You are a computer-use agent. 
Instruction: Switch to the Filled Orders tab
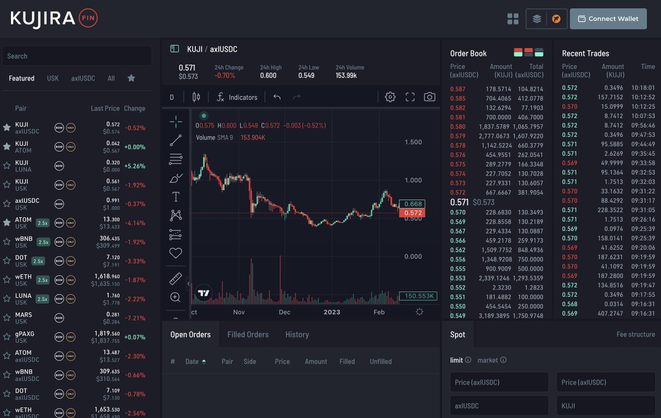pyautogui.click(x=248, y=335)
